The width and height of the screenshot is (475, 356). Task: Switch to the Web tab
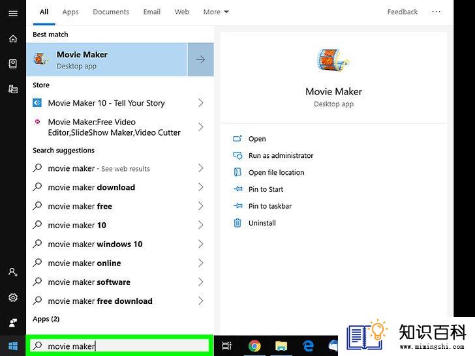[x=182, y=12]
